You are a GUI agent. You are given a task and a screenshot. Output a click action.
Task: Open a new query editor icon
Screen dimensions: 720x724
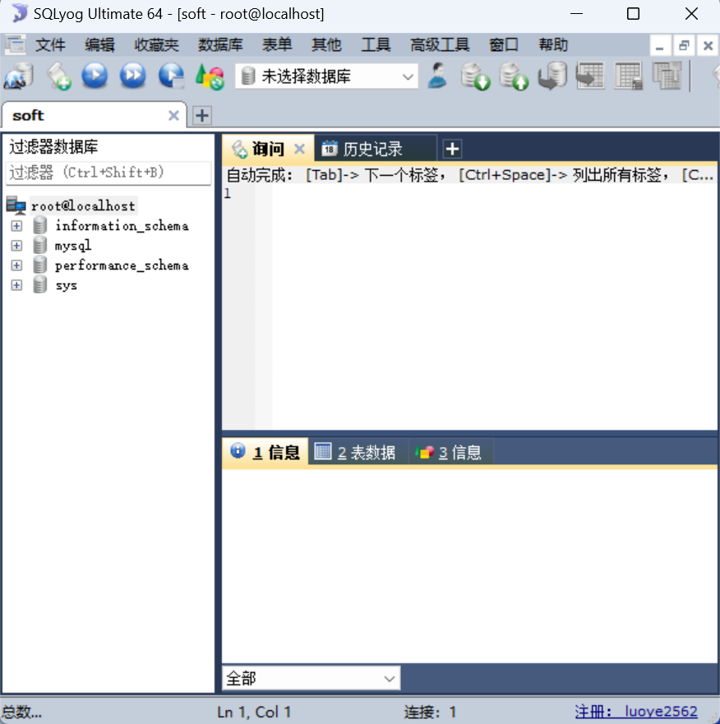[58, 77]
